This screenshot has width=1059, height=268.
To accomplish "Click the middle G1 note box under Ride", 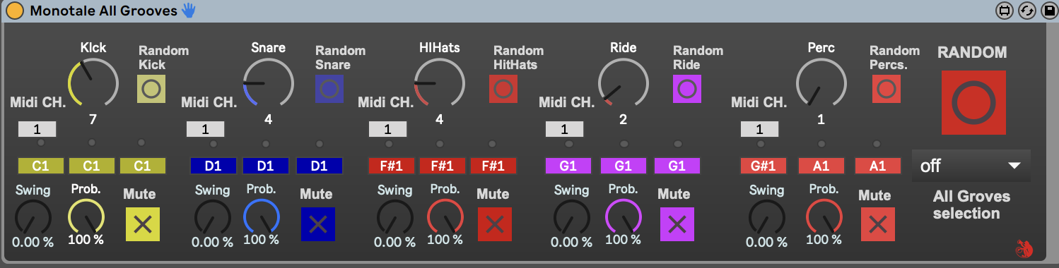I will (x=623, y=166).
